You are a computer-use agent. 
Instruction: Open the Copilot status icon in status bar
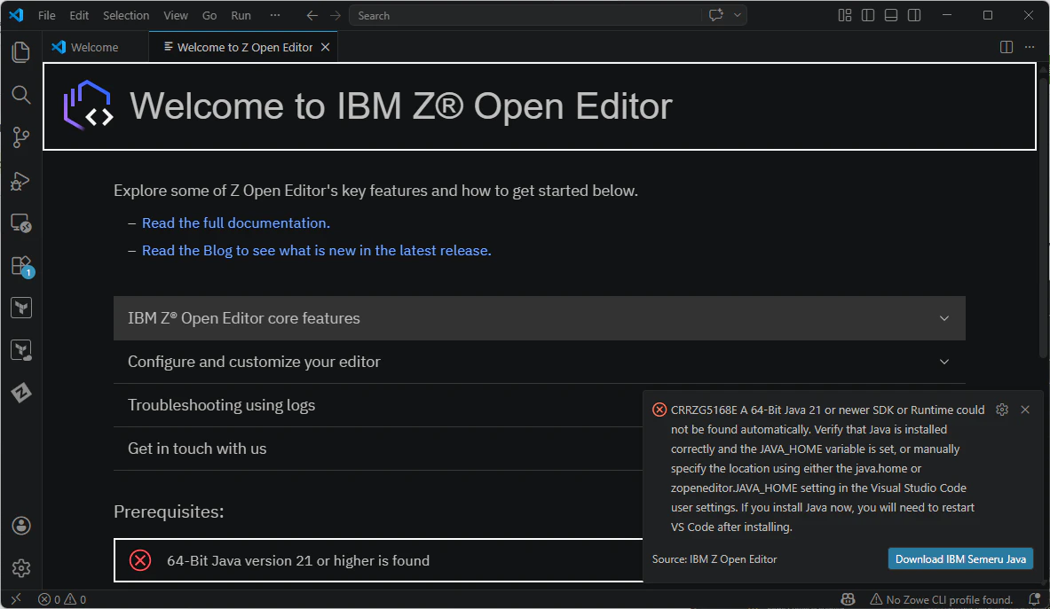pyautogui.click(x=848, y=599)
